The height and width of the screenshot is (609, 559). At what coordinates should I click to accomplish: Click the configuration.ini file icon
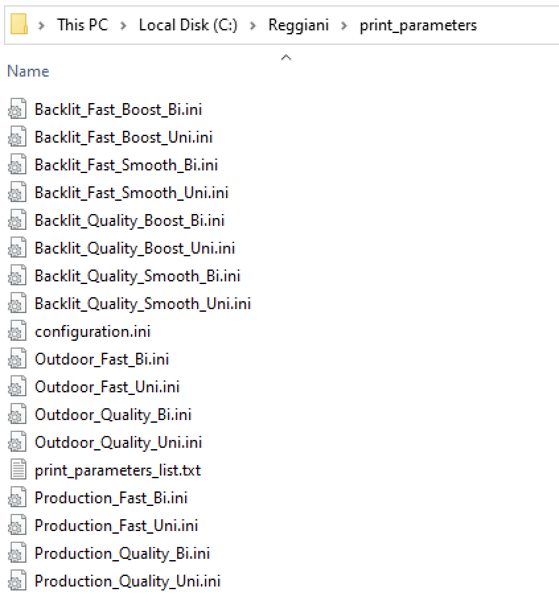click(x=17, y=332)
